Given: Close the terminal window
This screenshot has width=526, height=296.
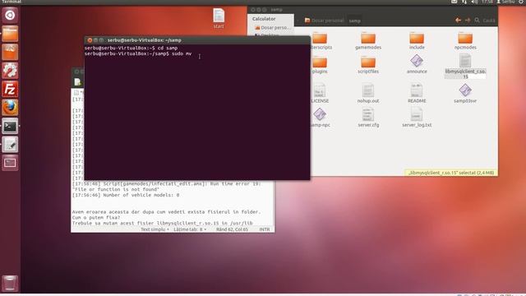Looking at the screenshot, I should click(90, 40).
